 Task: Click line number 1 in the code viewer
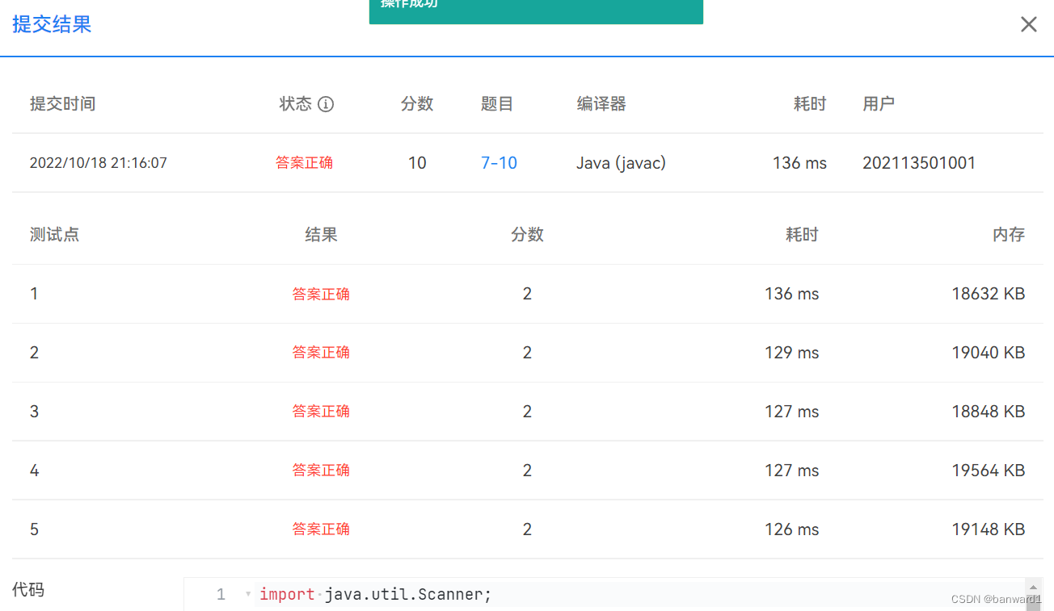(x=220, y=594)
